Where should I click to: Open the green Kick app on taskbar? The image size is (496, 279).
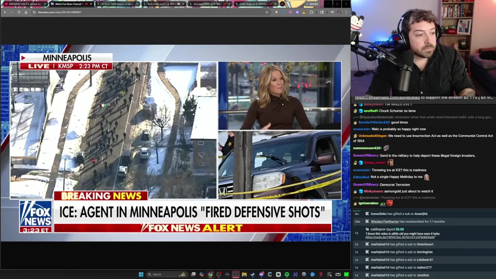[346, 274]
